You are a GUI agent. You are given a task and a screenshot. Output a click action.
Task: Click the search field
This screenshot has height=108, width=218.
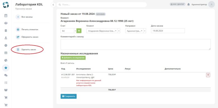pos(101,5)
